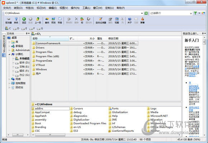Sort by the 修改日期 (Modified date) column header
This screenshot has height=143, width=208.
point(123,38)
